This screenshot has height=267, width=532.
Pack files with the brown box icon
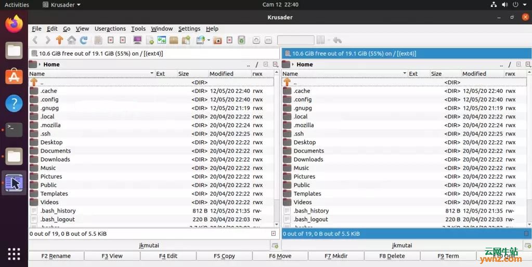(174, 41)
